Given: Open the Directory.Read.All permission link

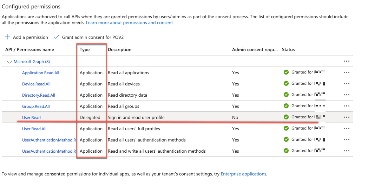Looking at the screenshot, I should [x=39, y=95].
